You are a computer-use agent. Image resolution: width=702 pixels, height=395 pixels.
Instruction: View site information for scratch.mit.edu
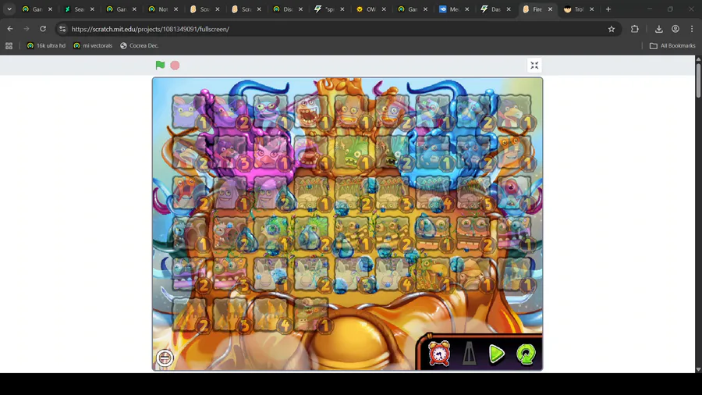point(62,29)
